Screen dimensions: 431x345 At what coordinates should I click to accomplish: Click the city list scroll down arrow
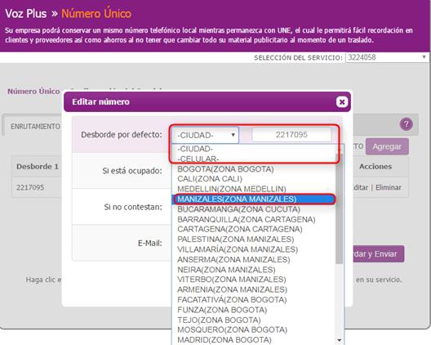(340, 340)
